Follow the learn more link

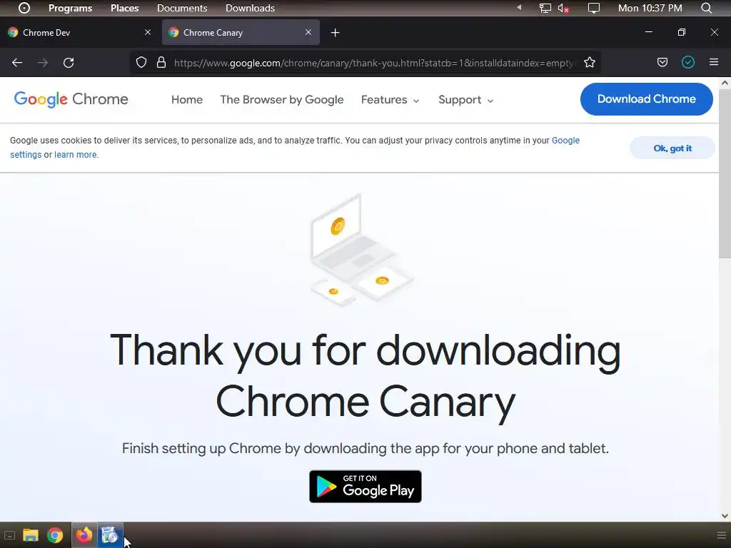(76, 155)
